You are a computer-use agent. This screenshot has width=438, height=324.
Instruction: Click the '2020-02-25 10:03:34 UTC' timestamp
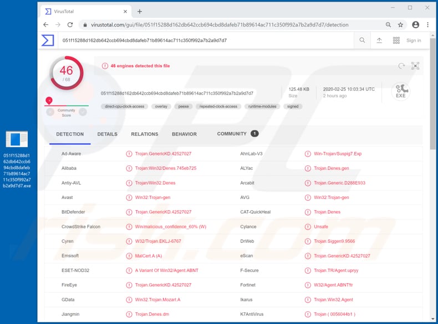point(349,89)
